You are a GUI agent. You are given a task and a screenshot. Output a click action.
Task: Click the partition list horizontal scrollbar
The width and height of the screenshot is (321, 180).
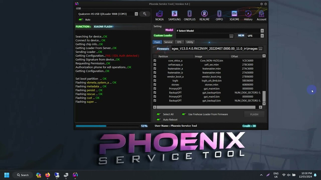[x=206, y=107]
